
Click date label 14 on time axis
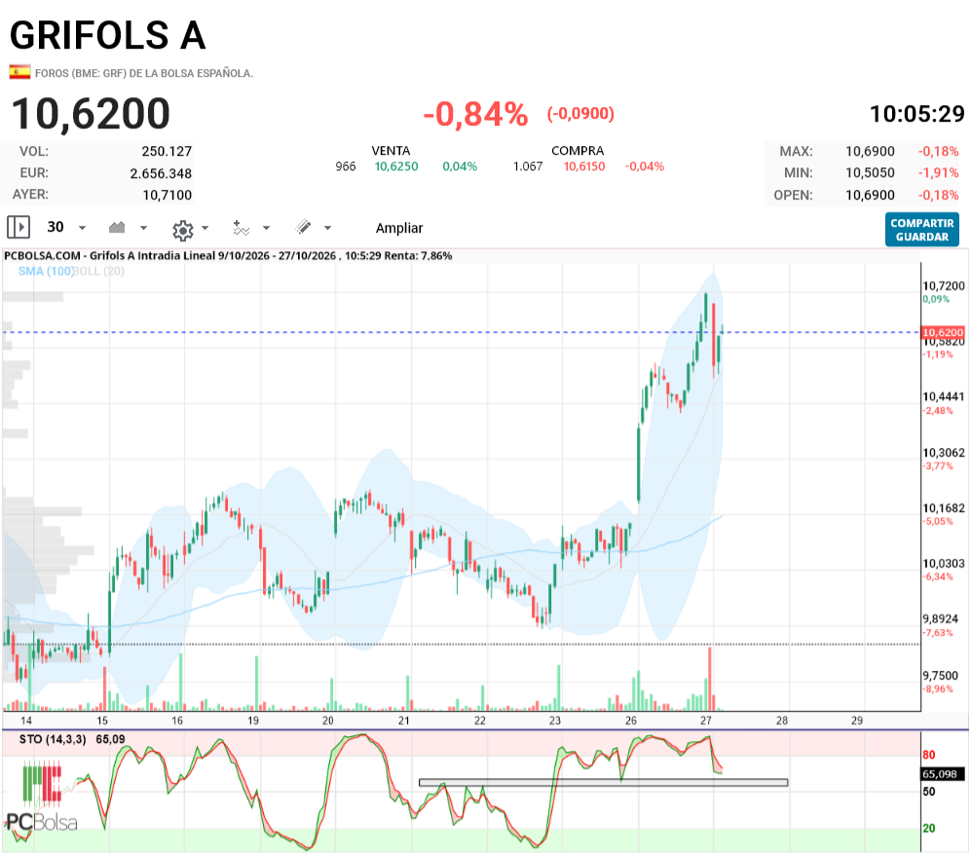click(x=26, y=721)
